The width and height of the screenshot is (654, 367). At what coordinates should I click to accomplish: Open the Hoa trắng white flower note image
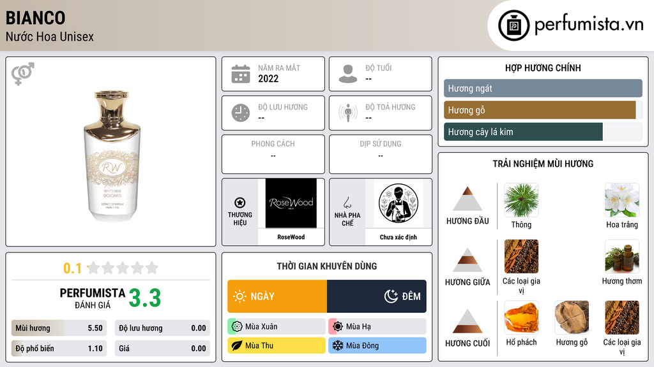[622, 200]
